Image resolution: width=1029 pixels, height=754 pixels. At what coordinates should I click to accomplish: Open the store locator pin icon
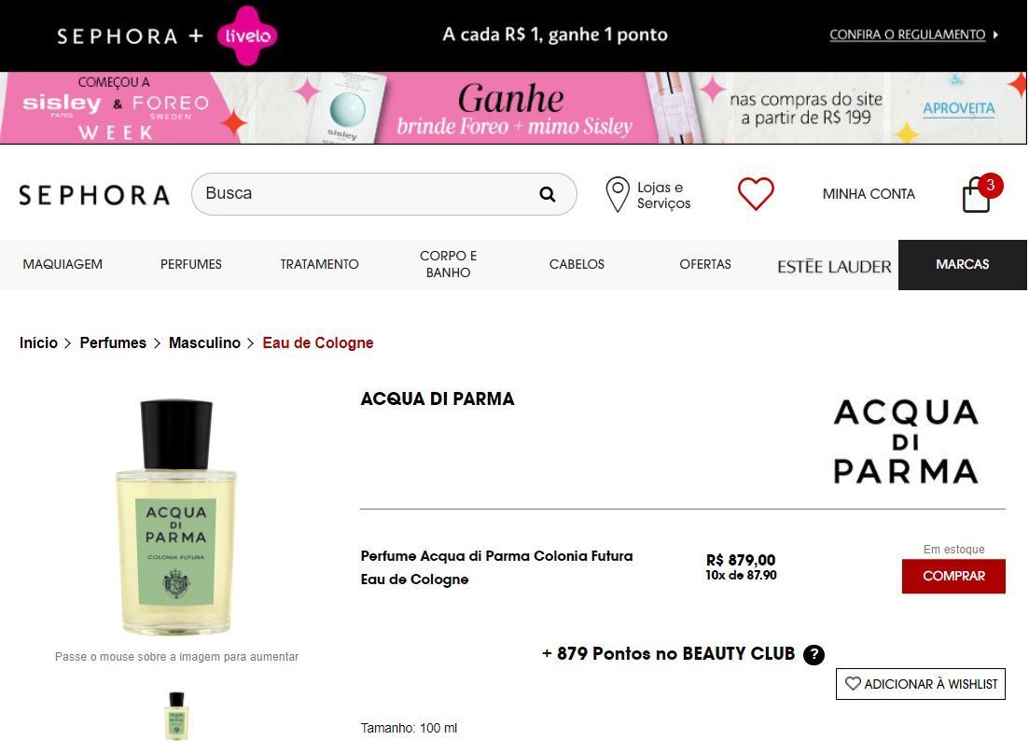[x=617, y=194]
